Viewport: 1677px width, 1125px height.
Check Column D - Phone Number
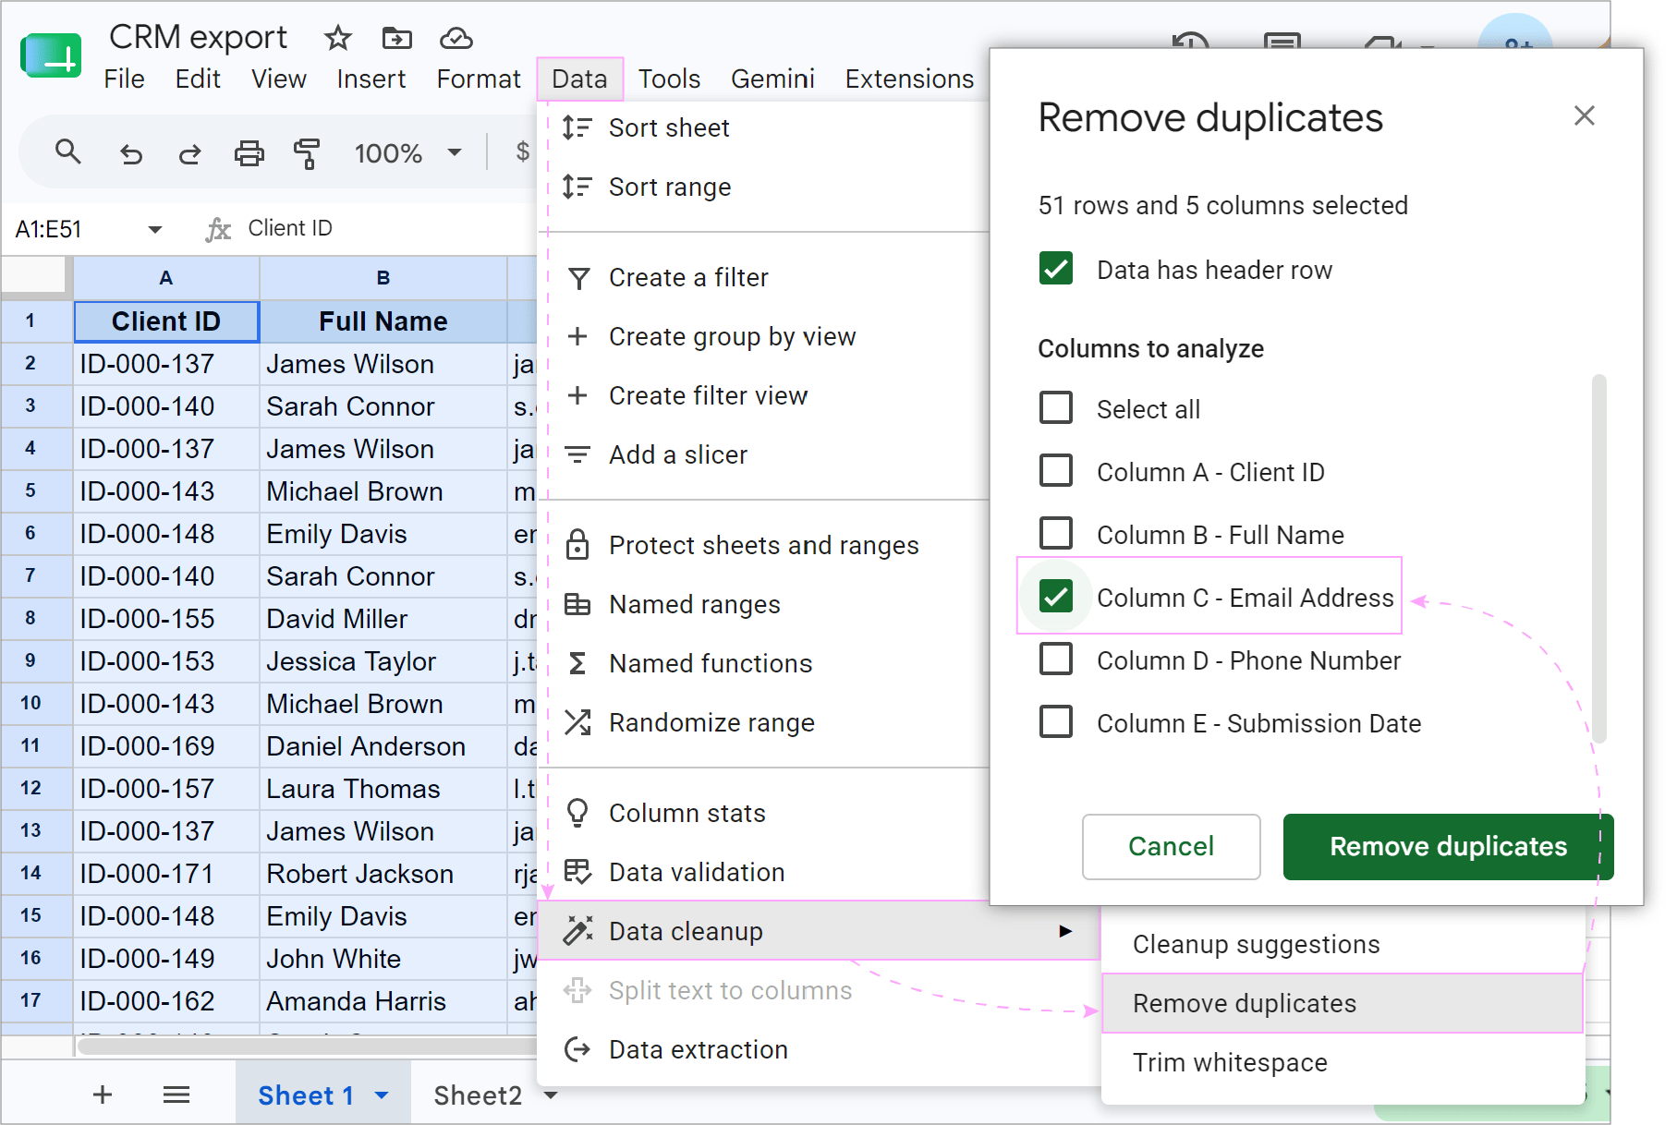tap(1056, 659)
